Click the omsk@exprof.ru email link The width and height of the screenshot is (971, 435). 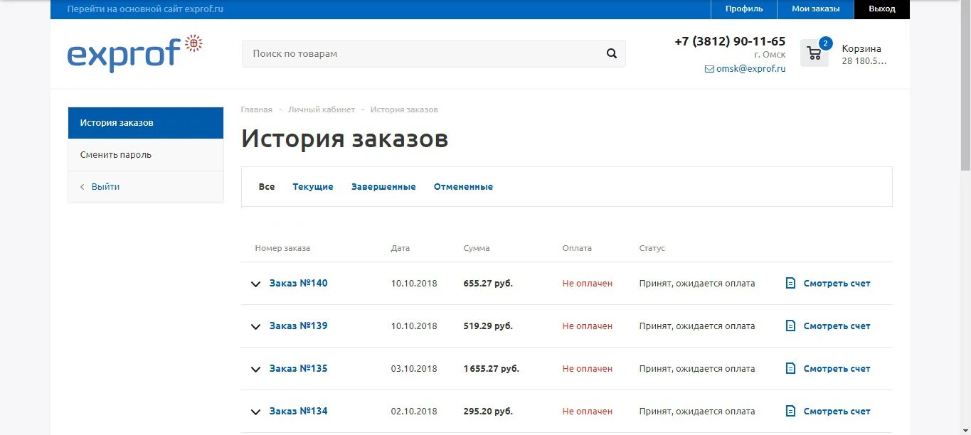click(750, 69)
